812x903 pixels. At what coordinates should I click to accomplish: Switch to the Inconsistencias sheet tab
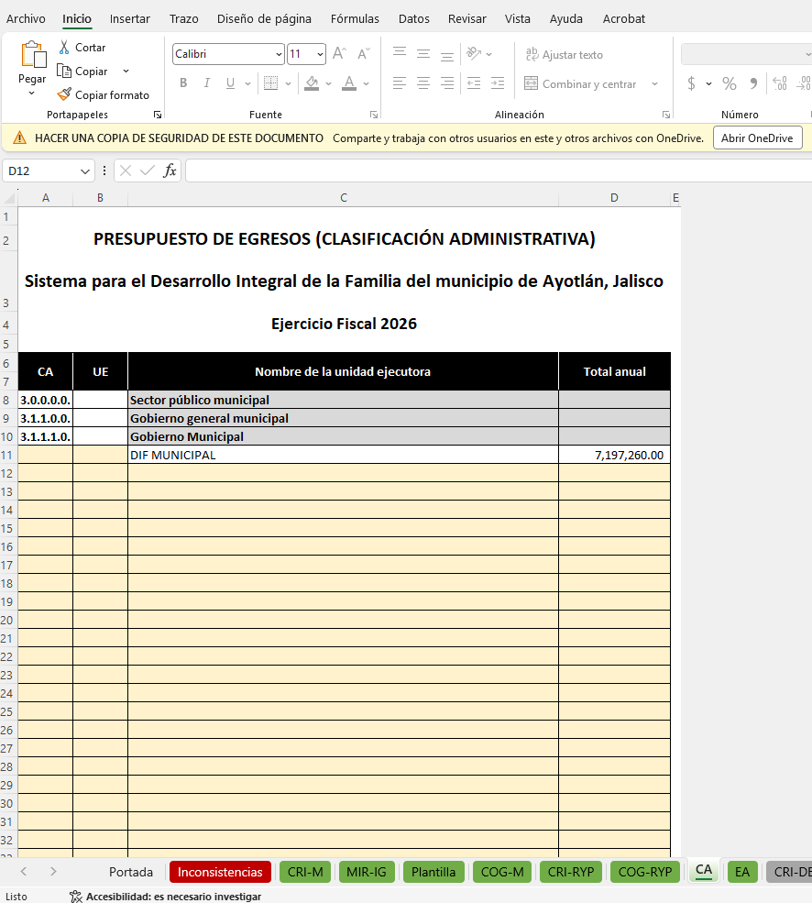(220, 872)
